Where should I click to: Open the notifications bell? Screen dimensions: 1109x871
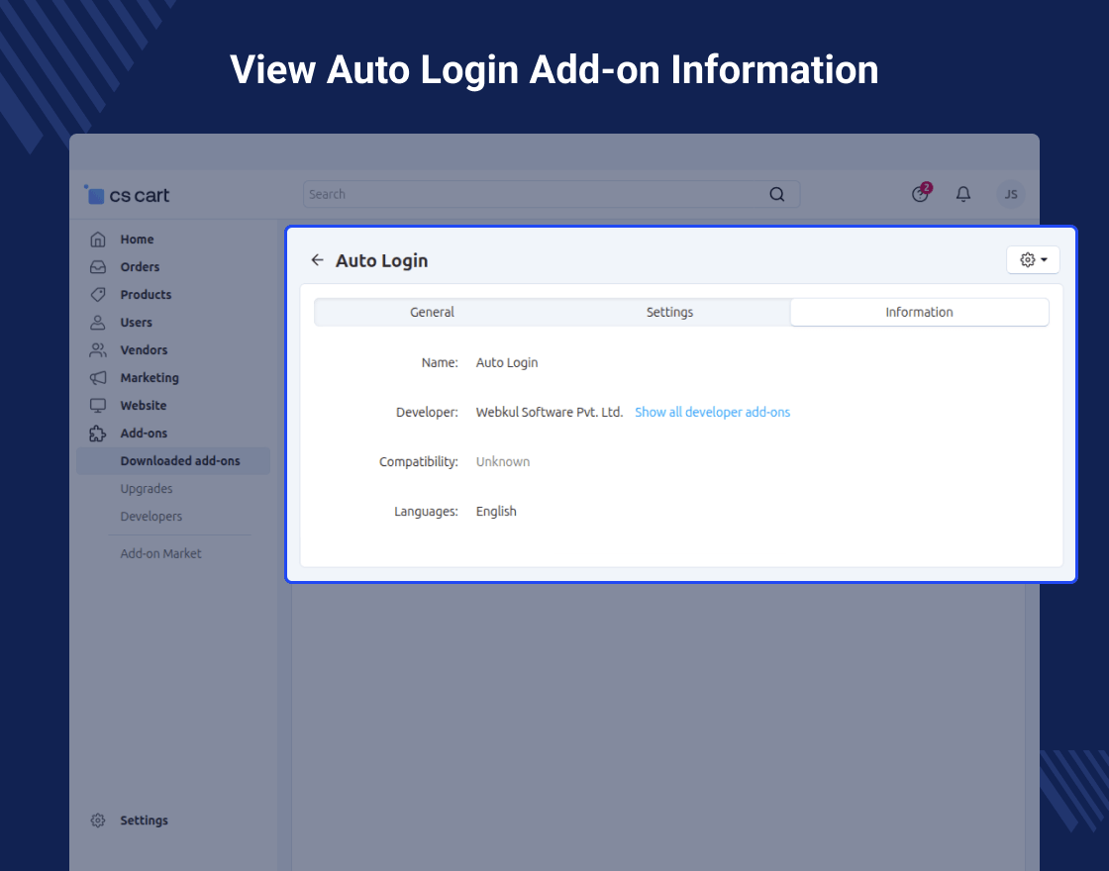click(963, 194)
